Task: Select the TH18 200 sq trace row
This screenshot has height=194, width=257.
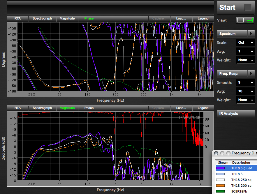Action: pos(236,186)
